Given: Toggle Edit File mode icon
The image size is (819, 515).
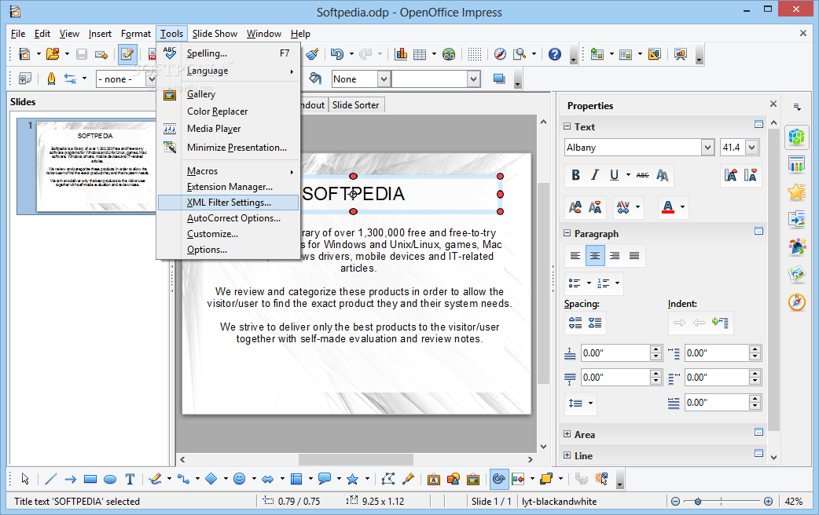Looking at the screenshot, I should (127, 54).
